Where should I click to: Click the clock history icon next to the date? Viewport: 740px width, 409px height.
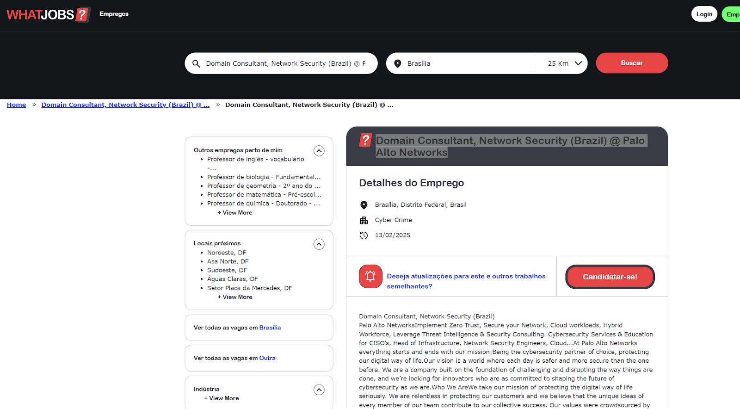[x=364, y=235]
